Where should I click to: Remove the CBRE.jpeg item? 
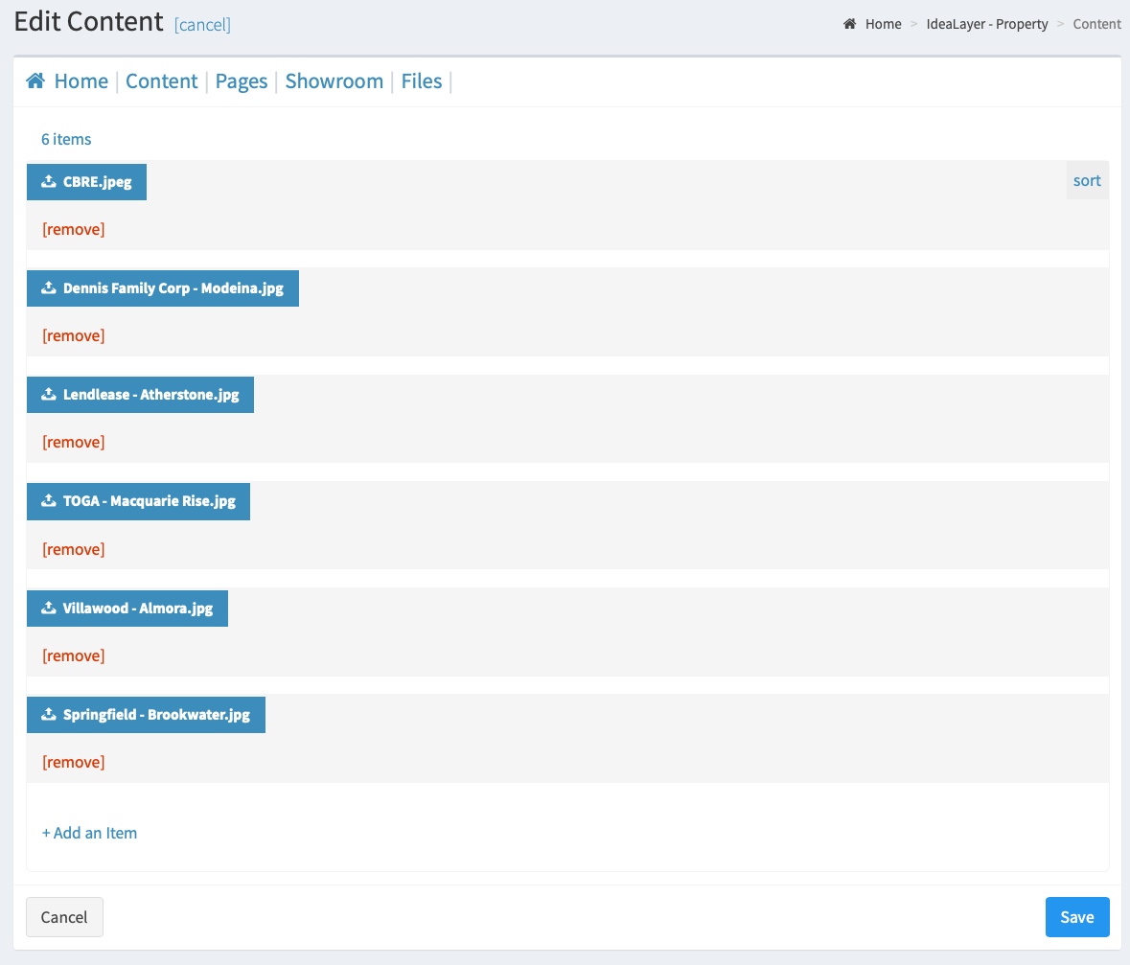click(74, 229)
